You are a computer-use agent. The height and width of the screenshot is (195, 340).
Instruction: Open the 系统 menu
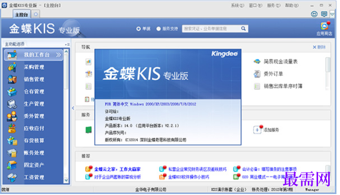[x=237, y=6]
